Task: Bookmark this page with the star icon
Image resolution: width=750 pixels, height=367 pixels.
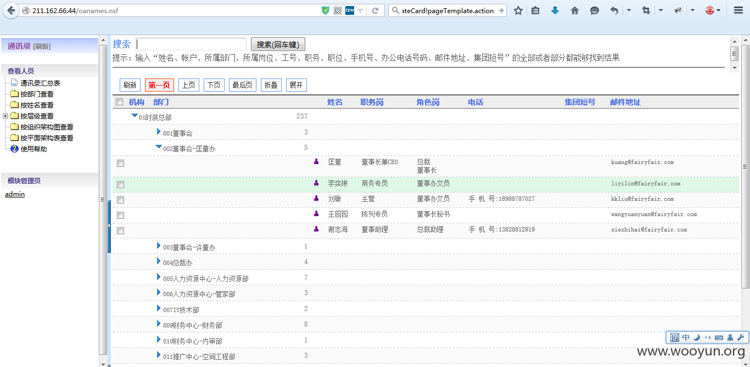Action: 518,10
